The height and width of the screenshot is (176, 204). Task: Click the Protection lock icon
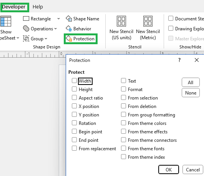click(69, 39)
